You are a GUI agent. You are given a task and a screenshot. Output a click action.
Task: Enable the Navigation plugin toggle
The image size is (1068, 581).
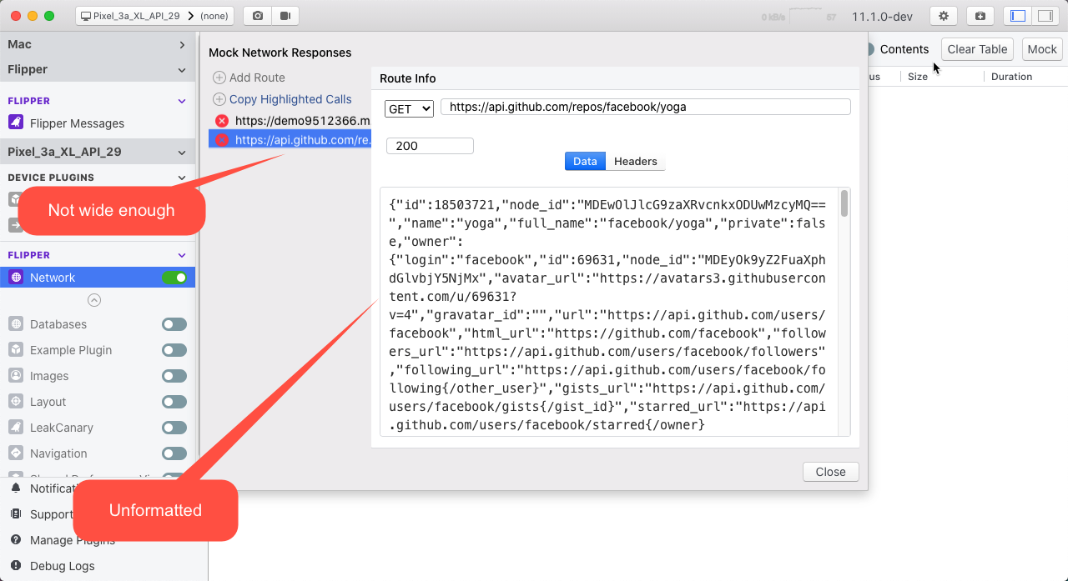(x=174, y=453)
